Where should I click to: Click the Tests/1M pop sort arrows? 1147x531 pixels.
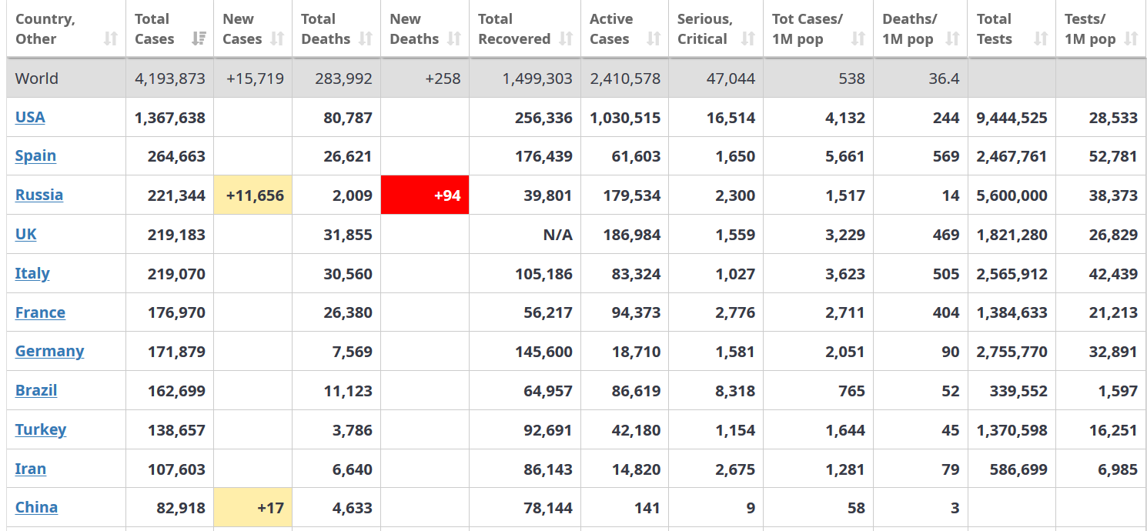coord(1131,38)
